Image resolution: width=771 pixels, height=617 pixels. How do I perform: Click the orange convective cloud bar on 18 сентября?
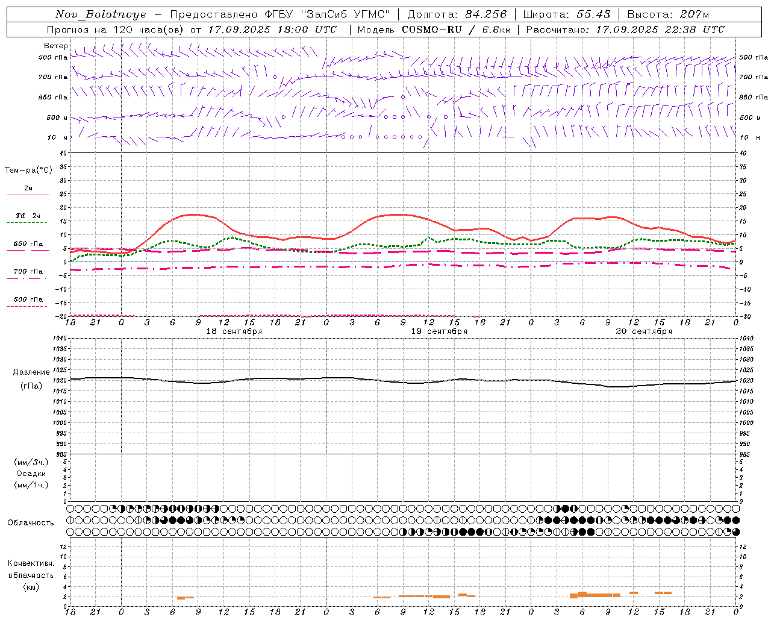pos(185,598)
